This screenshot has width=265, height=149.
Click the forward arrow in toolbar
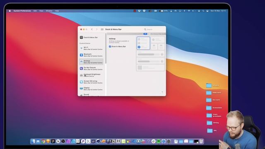click(x=96, y=29)
